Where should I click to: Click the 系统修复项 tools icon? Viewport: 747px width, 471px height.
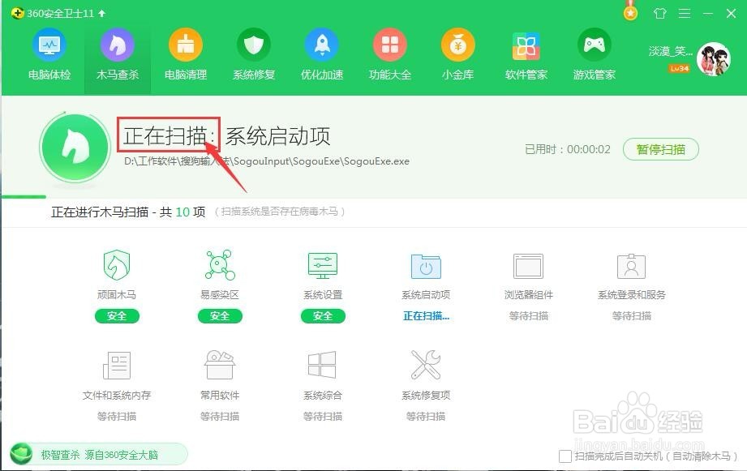pyautogui.click(x=426, y=364)
